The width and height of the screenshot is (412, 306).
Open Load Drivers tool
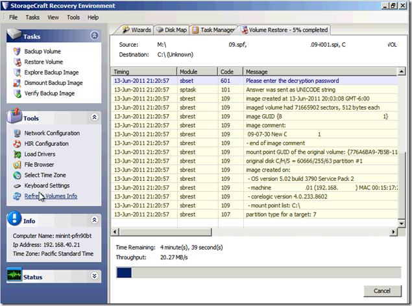pos(40,154)
